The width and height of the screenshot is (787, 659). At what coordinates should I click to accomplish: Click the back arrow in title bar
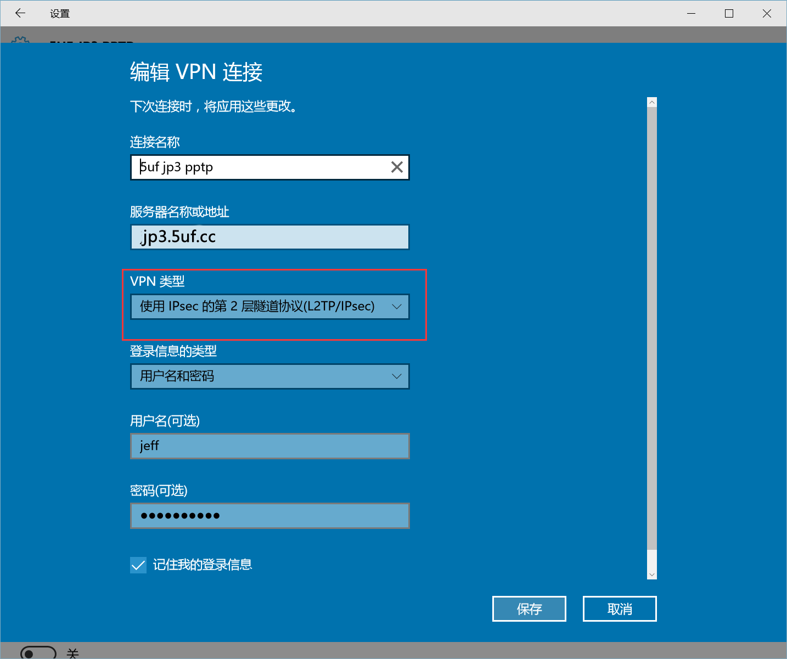click(x=20, y=13)
